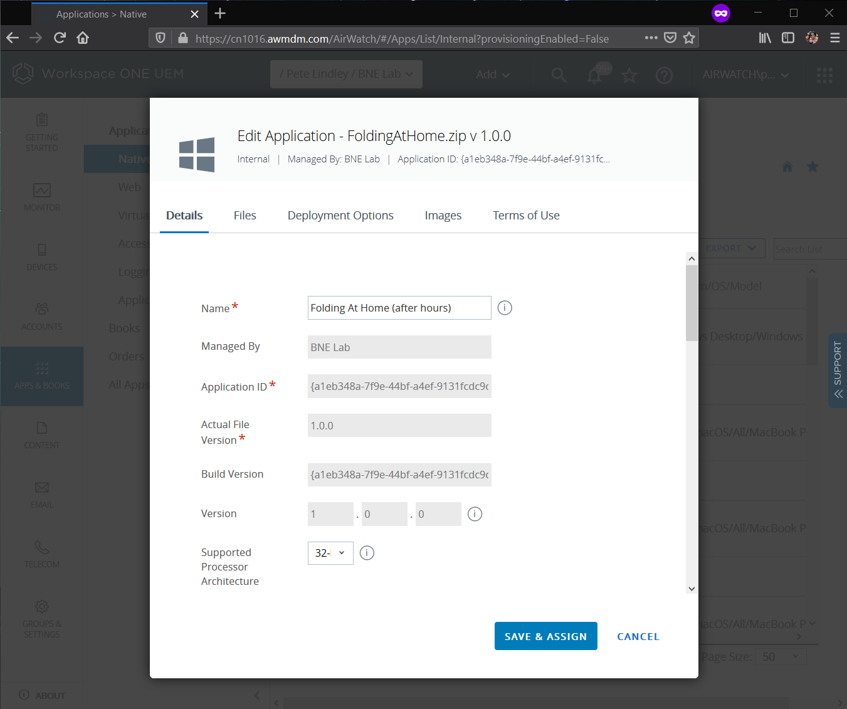Open the Firefox hamburger menu

pyautogui.click(x=835, y=38)
